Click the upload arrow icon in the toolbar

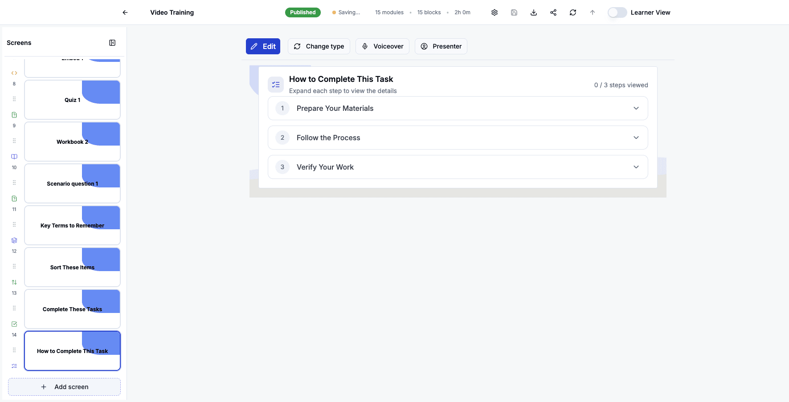pyautogui.click(x=592, y=12)
